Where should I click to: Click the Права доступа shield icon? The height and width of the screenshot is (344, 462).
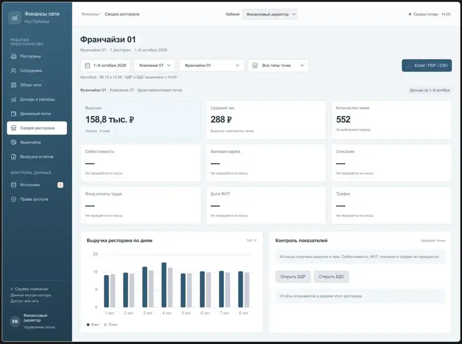14,200
